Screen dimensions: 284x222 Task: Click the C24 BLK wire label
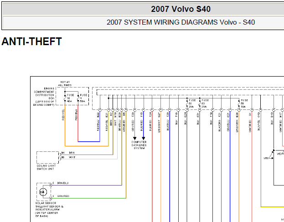[185, 119]
